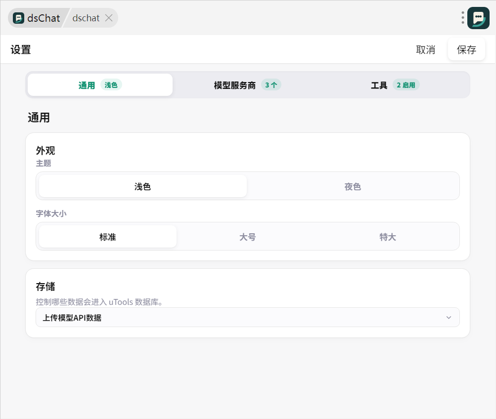The width and height of the screenshot is (496, 419).
Task: Click the 字体大小 font size label
Action: 51,213
